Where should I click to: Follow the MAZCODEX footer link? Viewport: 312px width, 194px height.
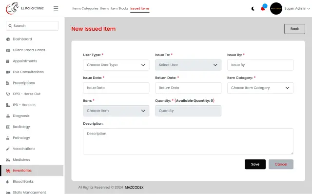[134, 188]
